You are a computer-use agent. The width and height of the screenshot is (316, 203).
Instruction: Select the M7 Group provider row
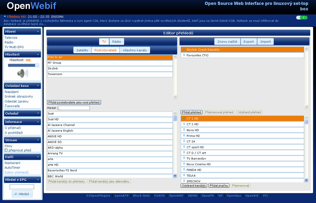pyautogui.click(x=110, y=63)
